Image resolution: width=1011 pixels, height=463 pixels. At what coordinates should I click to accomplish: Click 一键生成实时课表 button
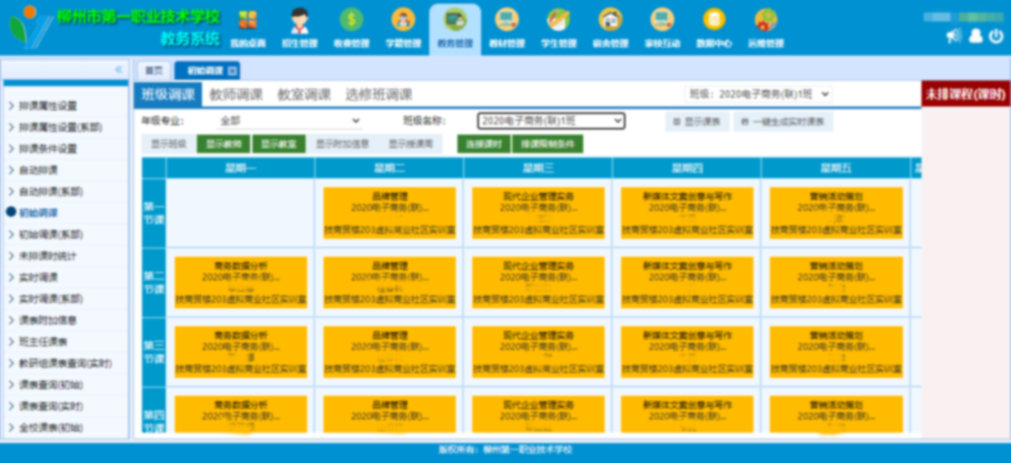(784, 122)
